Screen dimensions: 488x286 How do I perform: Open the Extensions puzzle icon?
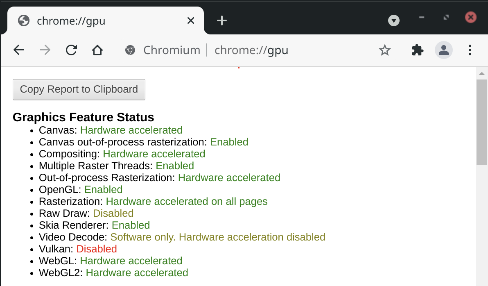click(x=417, y=50)
